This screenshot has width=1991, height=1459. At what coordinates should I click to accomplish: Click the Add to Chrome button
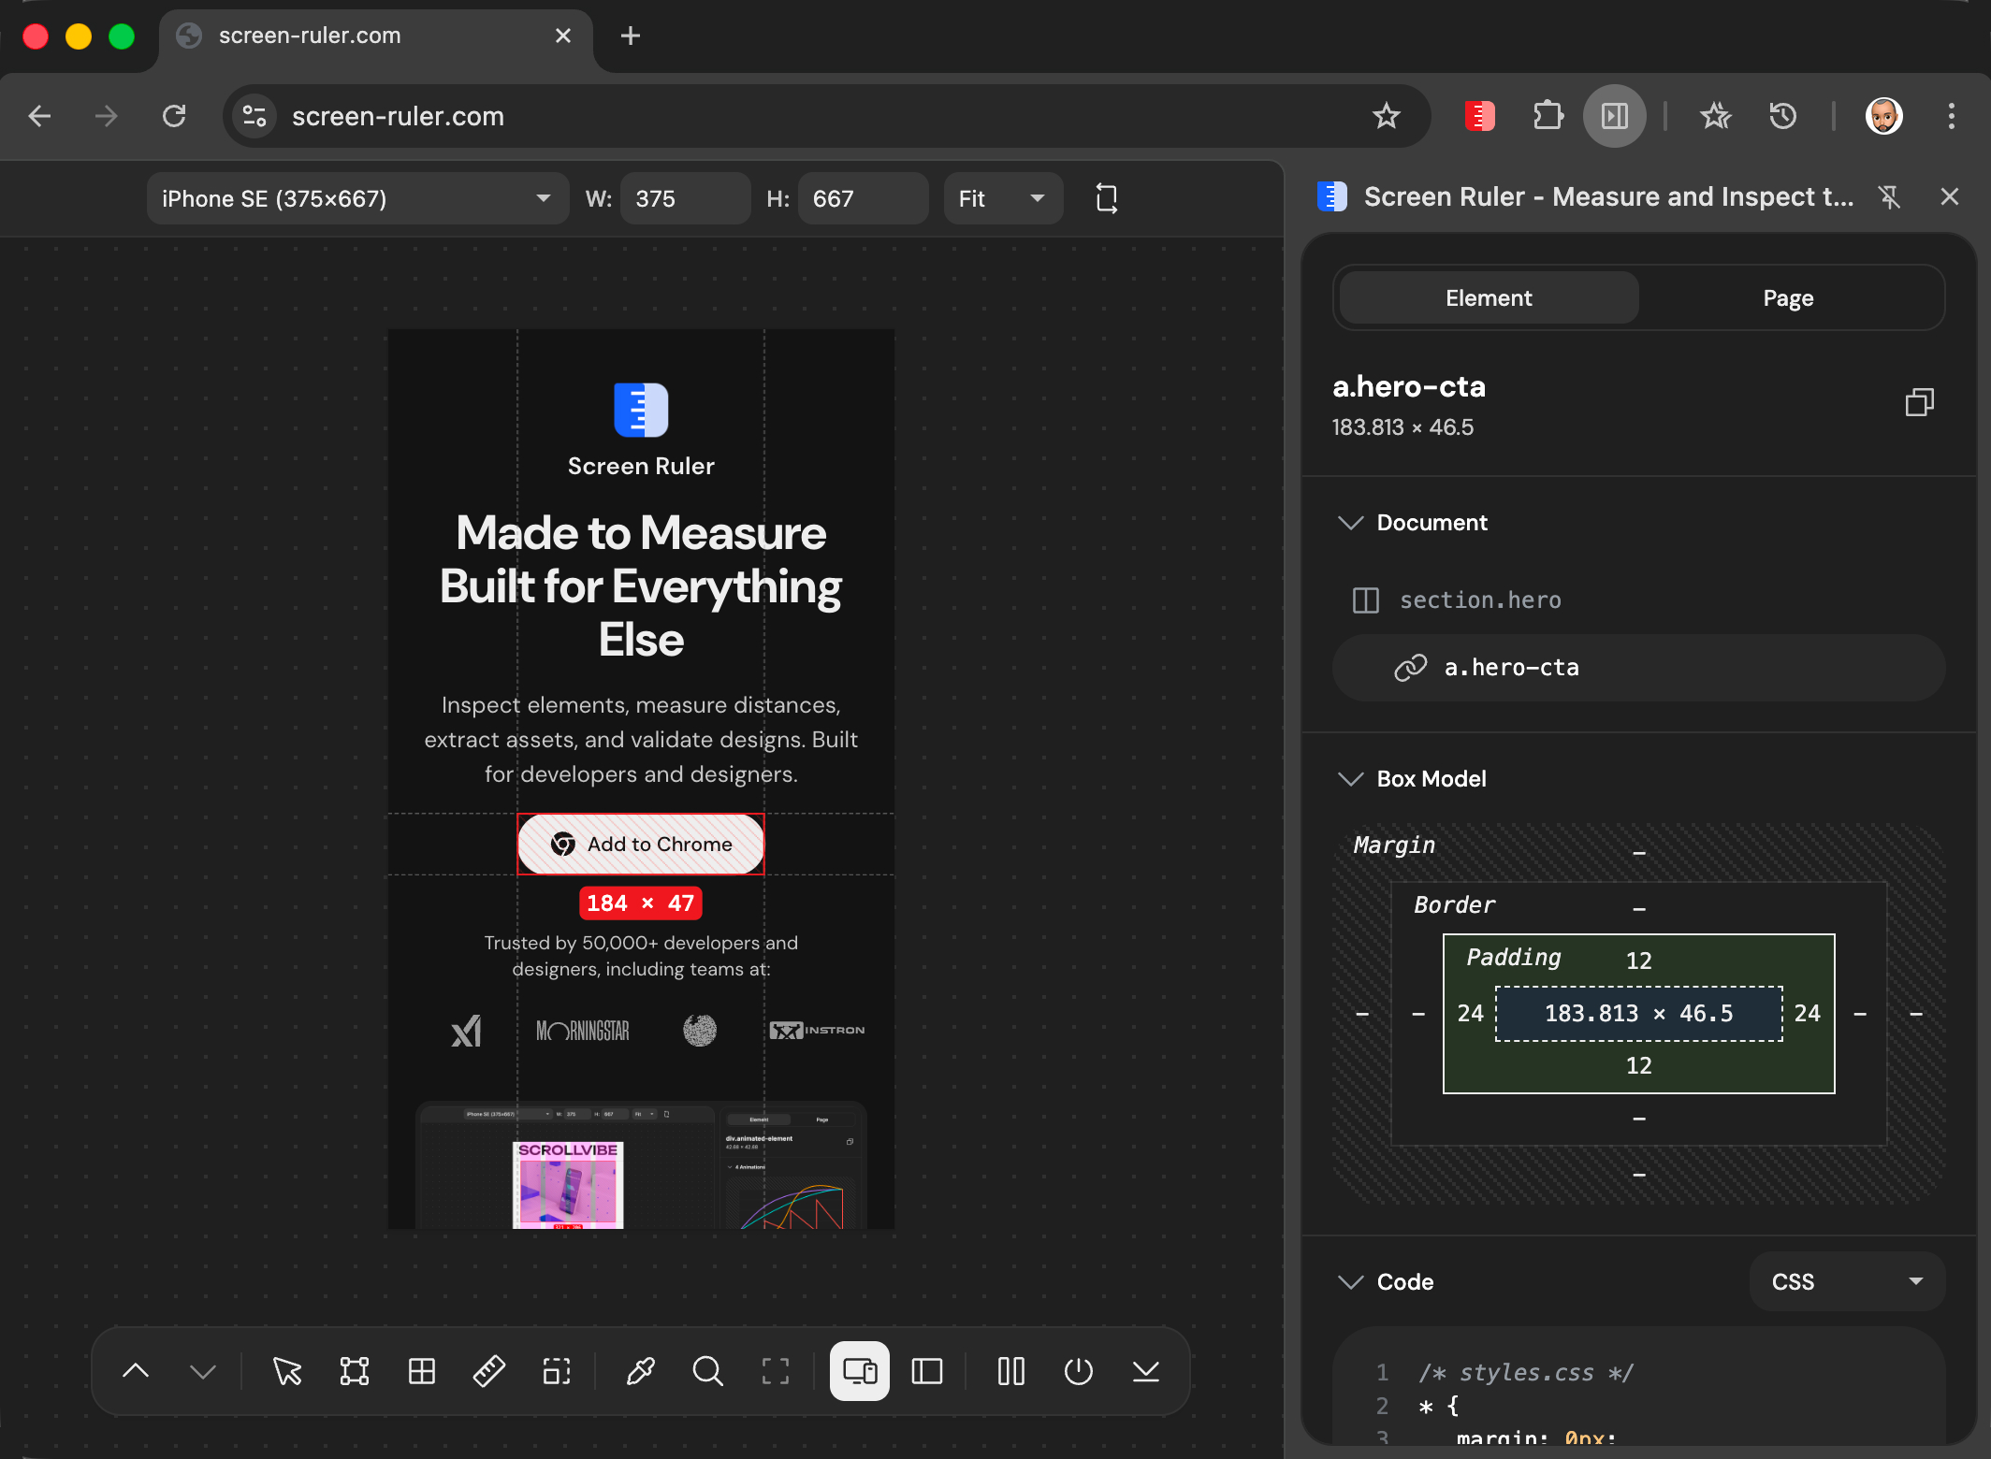tap(641, 844)
